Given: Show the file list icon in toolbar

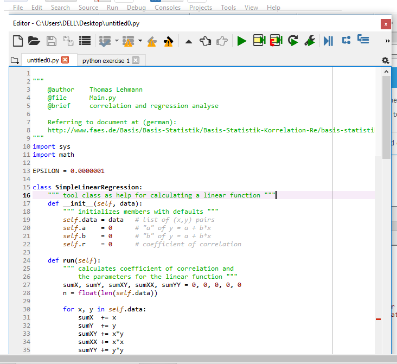Looking at the screenshot, I should (85, 41).
